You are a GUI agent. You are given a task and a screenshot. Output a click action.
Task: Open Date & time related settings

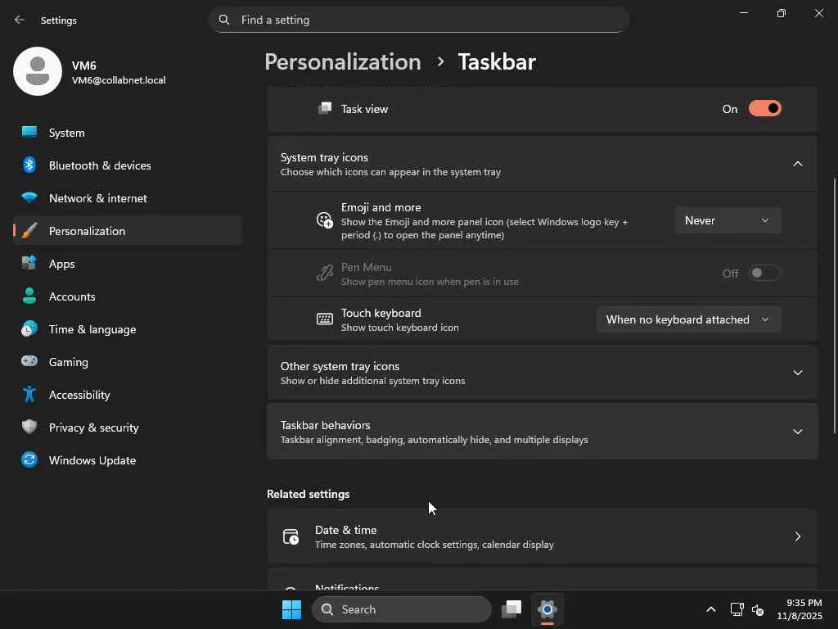[542, 536]
